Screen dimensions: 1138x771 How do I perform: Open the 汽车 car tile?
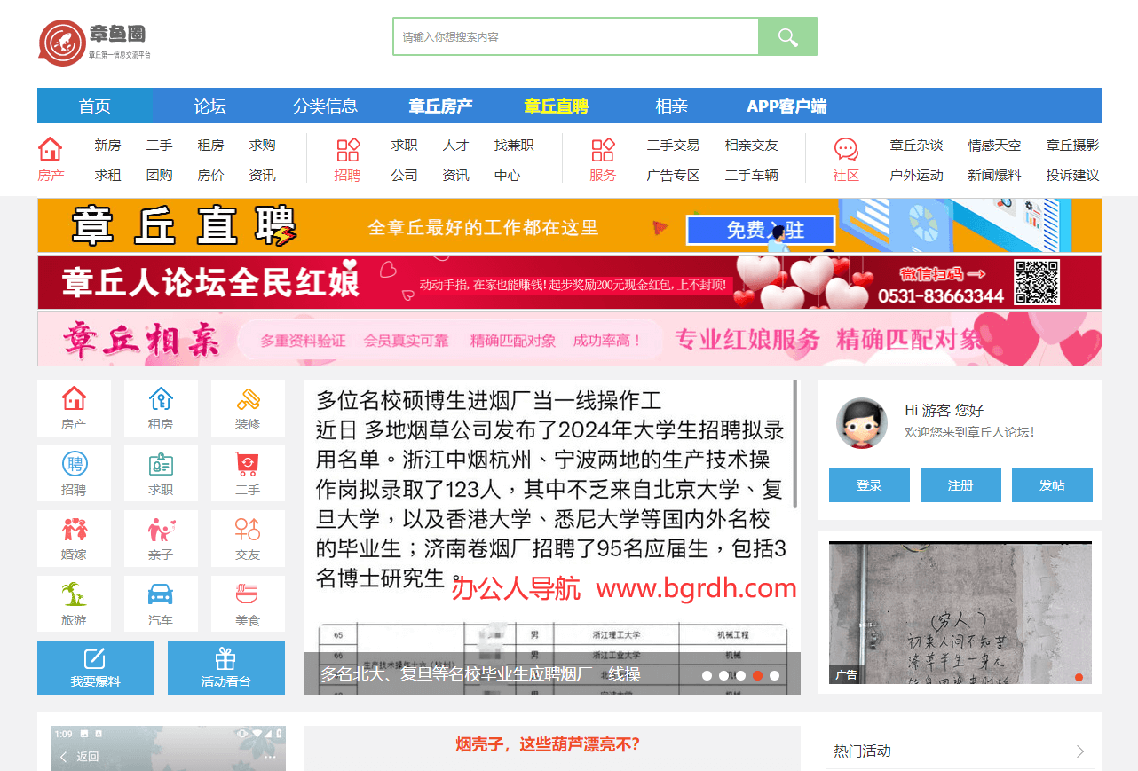(x=161, y=604)
